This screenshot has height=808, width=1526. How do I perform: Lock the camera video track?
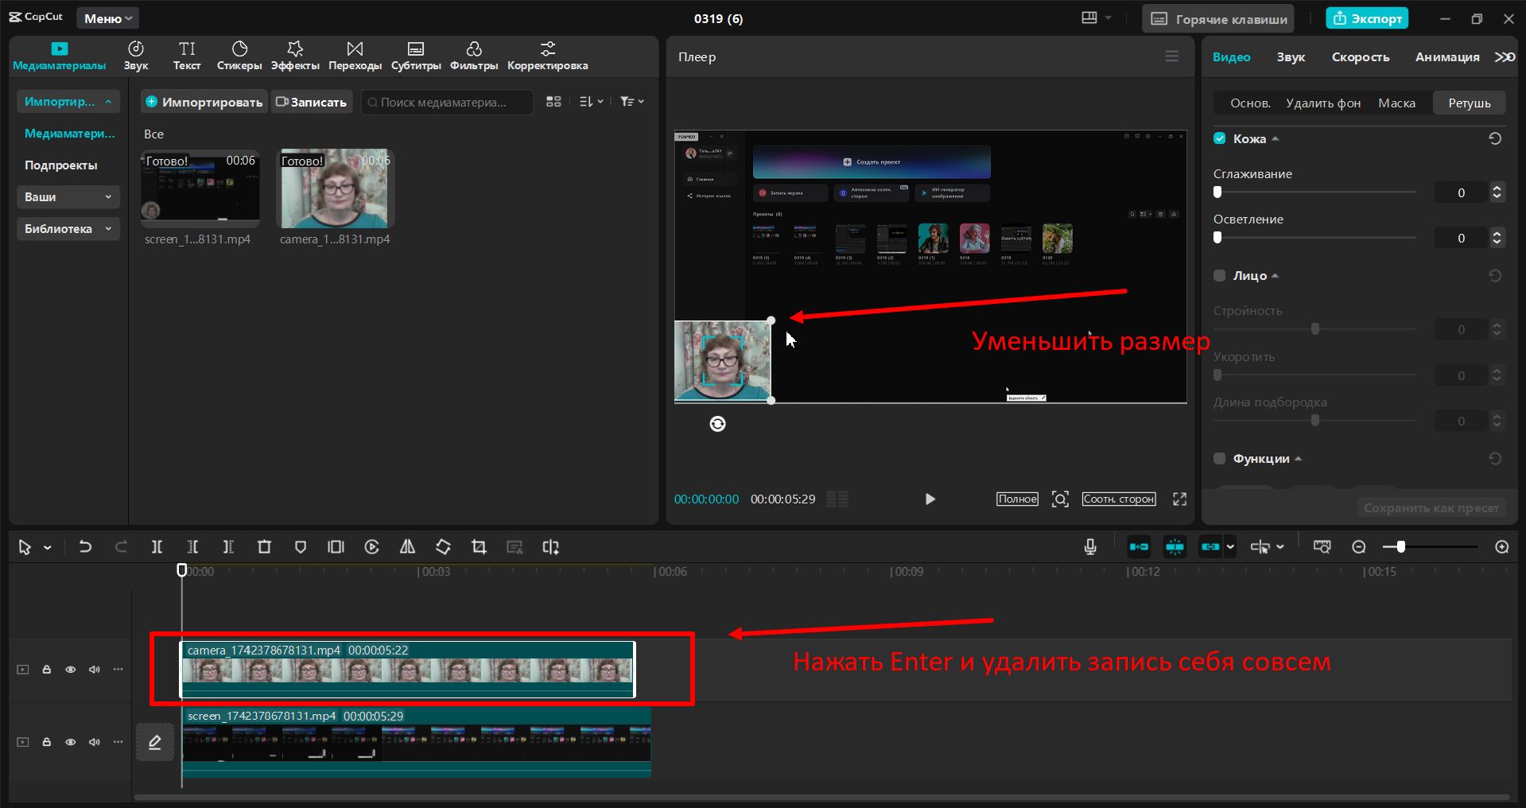(x=47, y=670)
